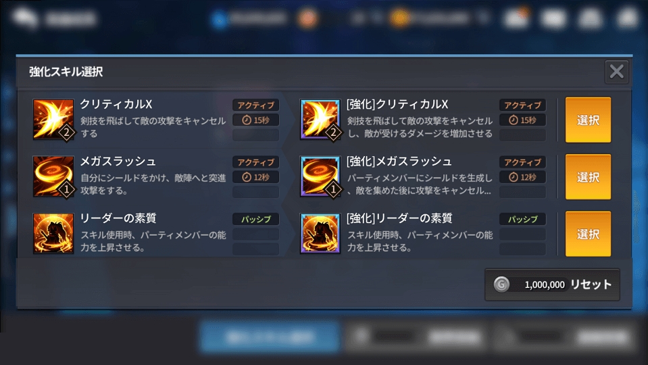Click the クリティカルX skill icon
Viewport: 648px width, 365px height.
click(53, 120)
